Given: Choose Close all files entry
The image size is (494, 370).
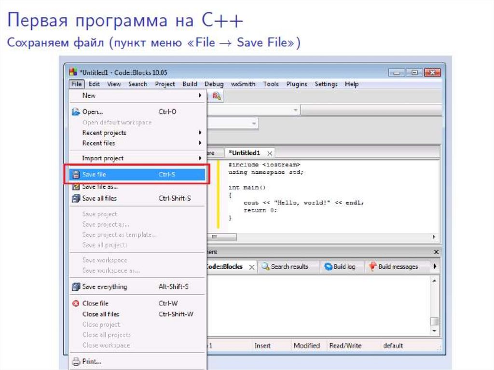Looking at the screenshot, I should coord(137,314).
